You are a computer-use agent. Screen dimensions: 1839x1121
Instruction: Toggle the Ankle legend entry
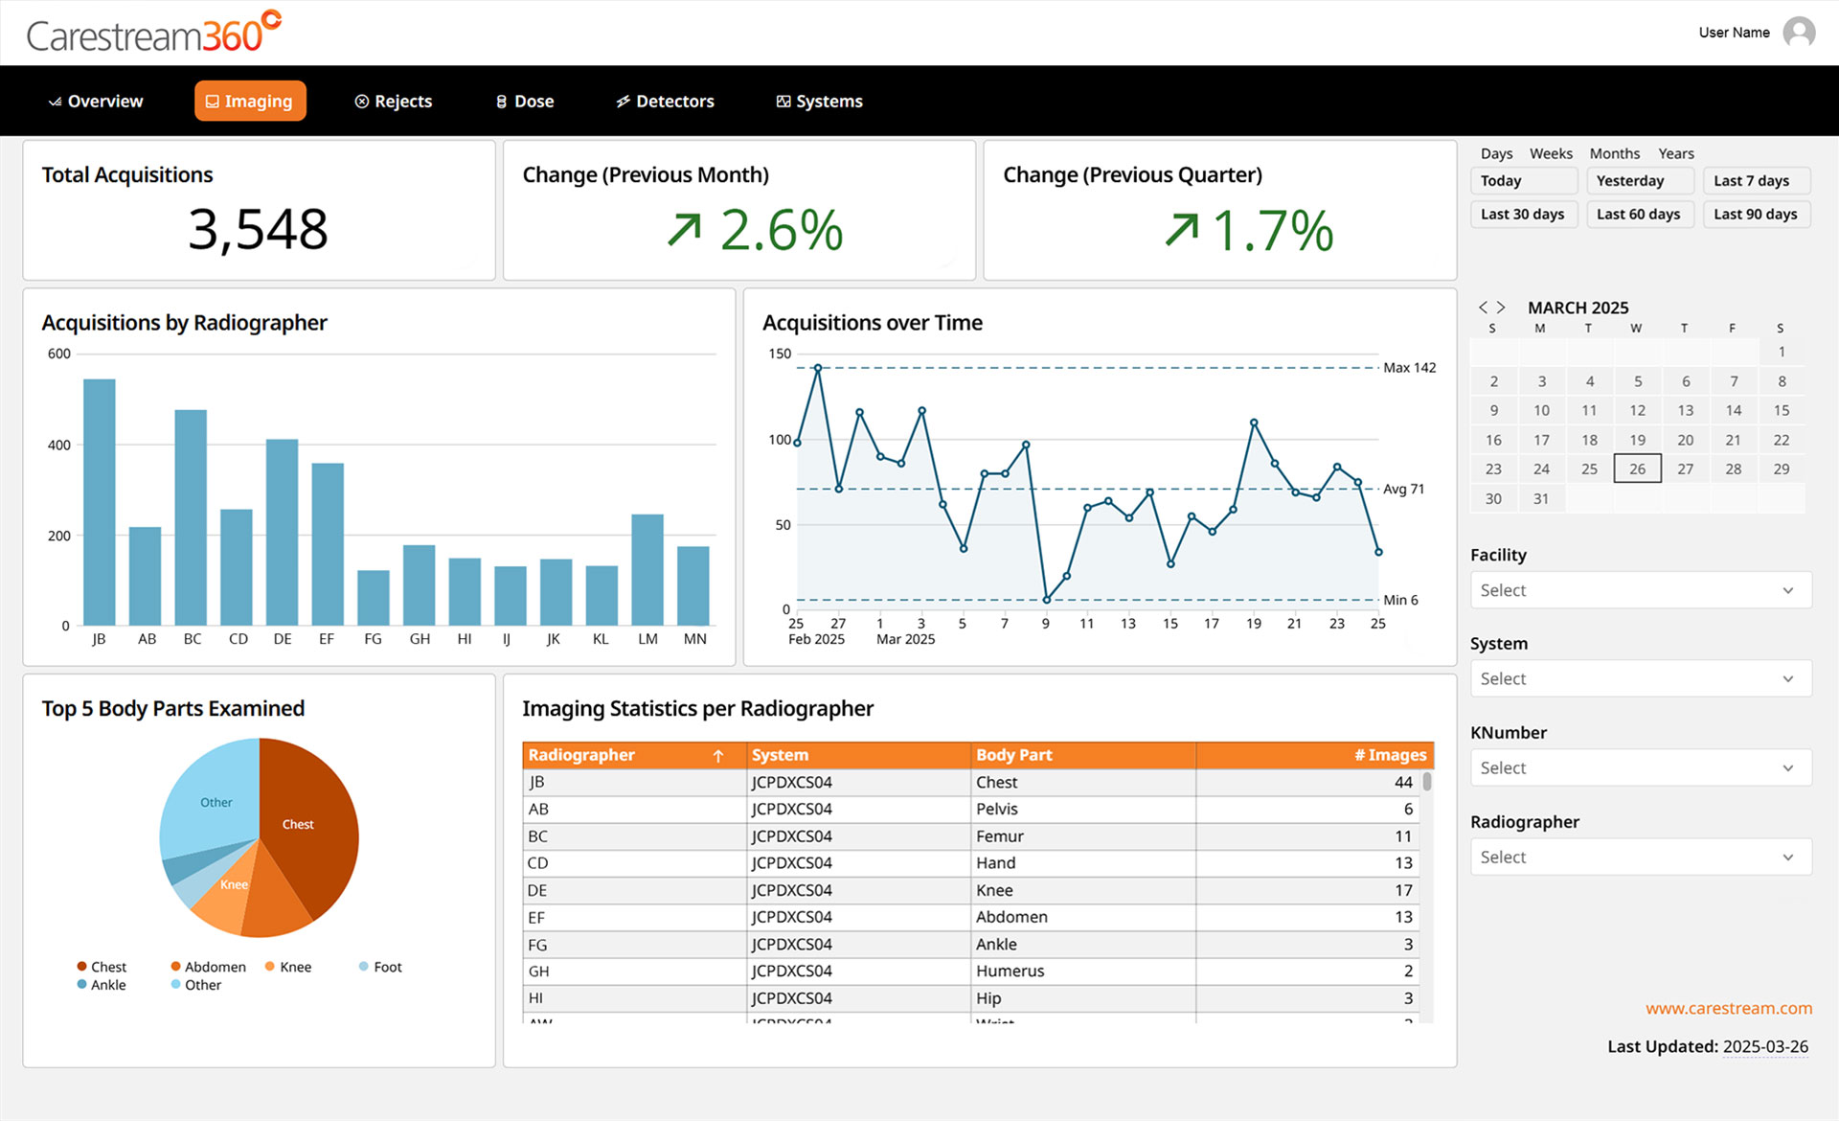102,985
